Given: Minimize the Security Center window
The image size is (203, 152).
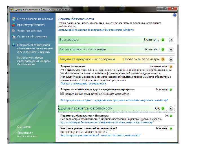Looking at the screenshot, I should coord(159,8).
